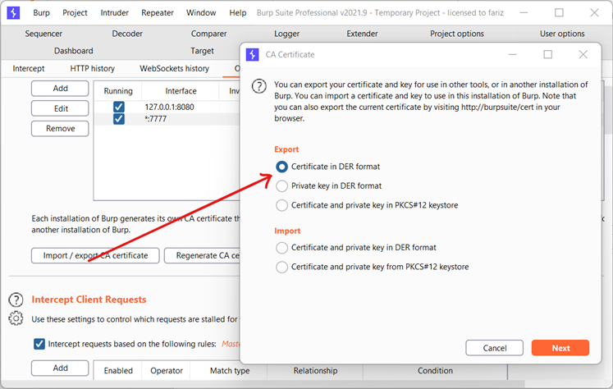Click Remove button for proxy listeners
Image resolution: width=613 pixels, height=389 pixels.
coord(60,129)
